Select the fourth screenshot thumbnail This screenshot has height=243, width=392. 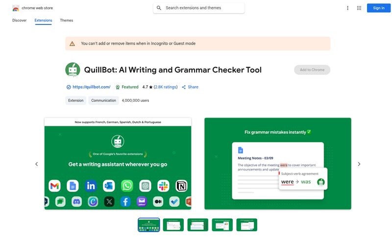pos(222,225)
